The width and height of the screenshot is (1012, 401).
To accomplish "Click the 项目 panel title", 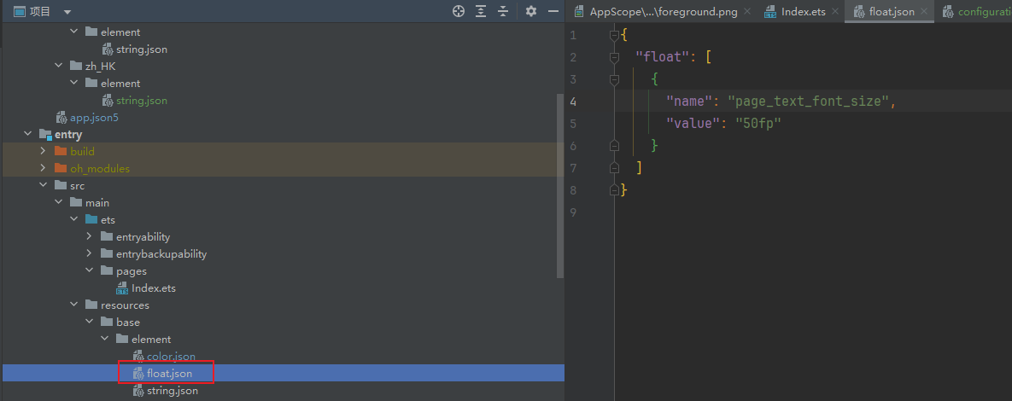I will (x=40, y=12).
